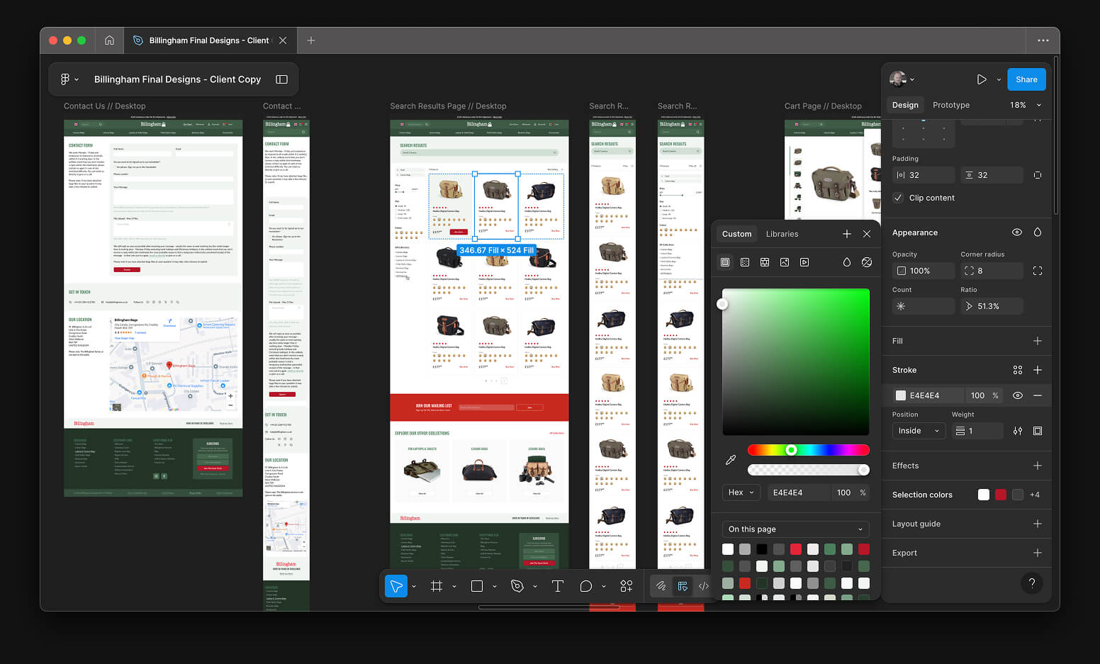Select the Move tool in the bottom toolbar

tap(396, 586)
